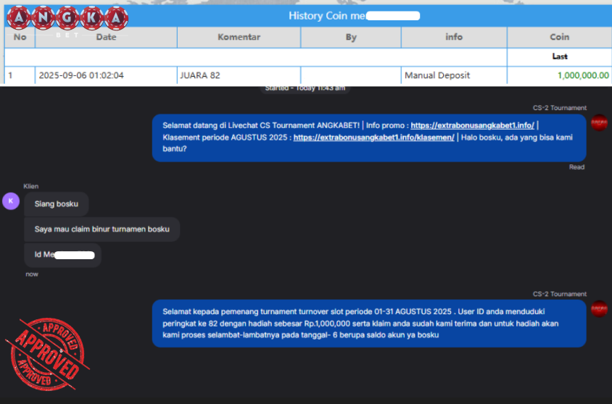
Task: Click the row number 1 cell
Action: tap(20, 75)
